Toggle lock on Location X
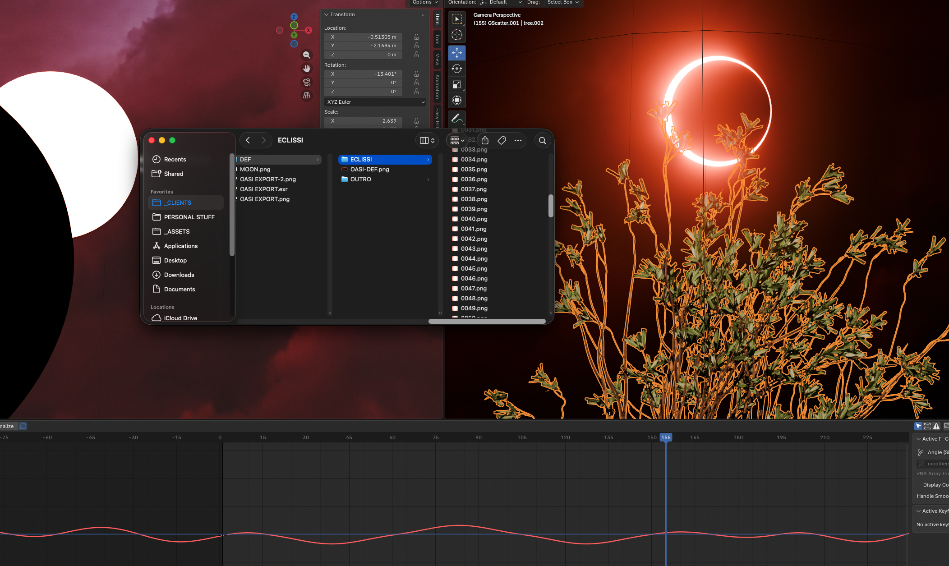949x566 pixels. point(416,37)
